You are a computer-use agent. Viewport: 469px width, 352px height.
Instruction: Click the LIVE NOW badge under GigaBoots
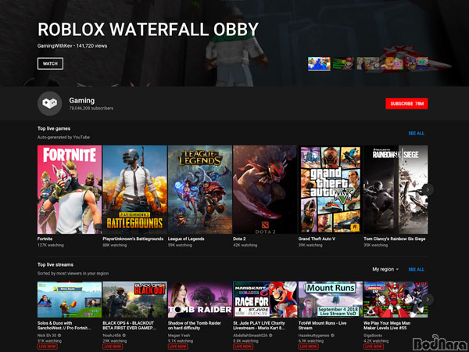click(374, 347)
